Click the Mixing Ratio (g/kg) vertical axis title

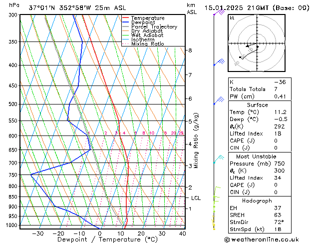coord(196,140)
